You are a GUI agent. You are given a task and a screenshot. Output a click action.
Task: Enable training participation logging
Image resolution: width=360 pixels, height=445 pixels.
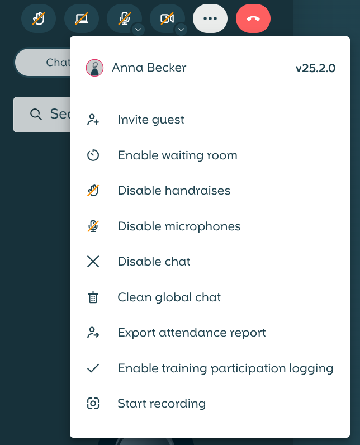225,368
